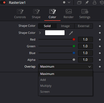Open the tile color dropdown chevron
Screen dimensions: 104x103
point(69,2)
